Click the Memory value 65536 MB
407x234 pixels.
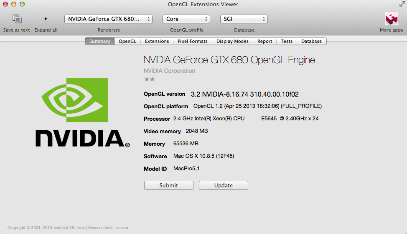[186, 144]
